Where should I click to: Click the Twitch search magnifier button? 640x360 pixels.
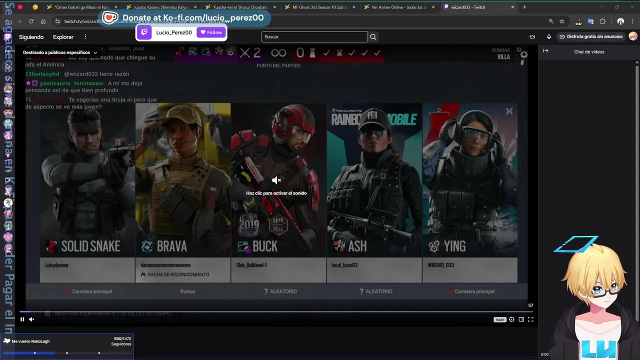click(373, 36)
